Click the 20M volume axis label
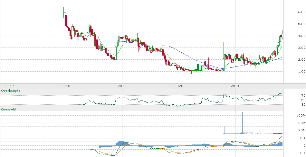 tap(302, 130)
